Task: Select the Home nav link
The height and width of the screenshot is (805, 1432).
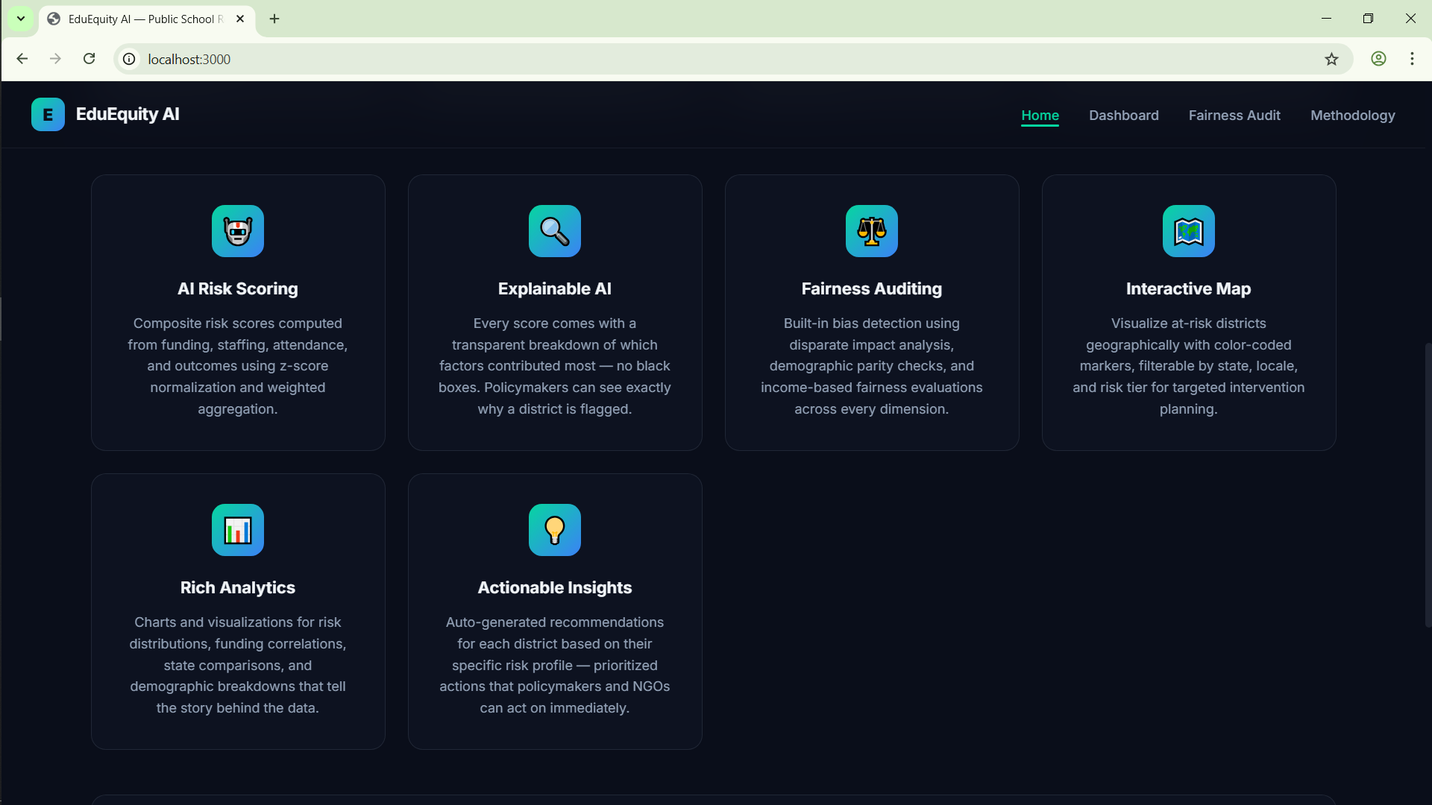Action: 1040,116
